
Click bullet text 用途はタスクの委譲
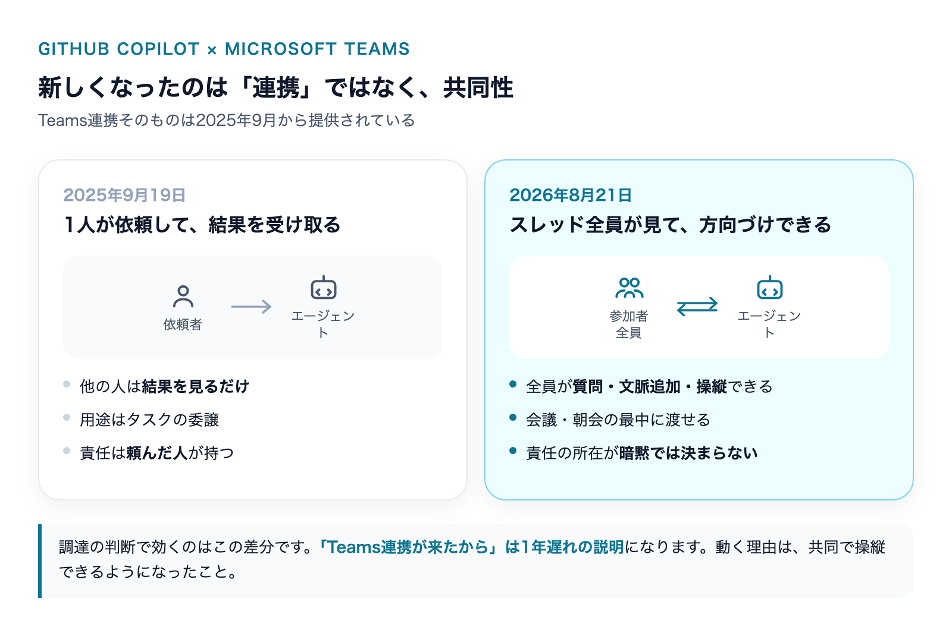(x=149, y=420)
